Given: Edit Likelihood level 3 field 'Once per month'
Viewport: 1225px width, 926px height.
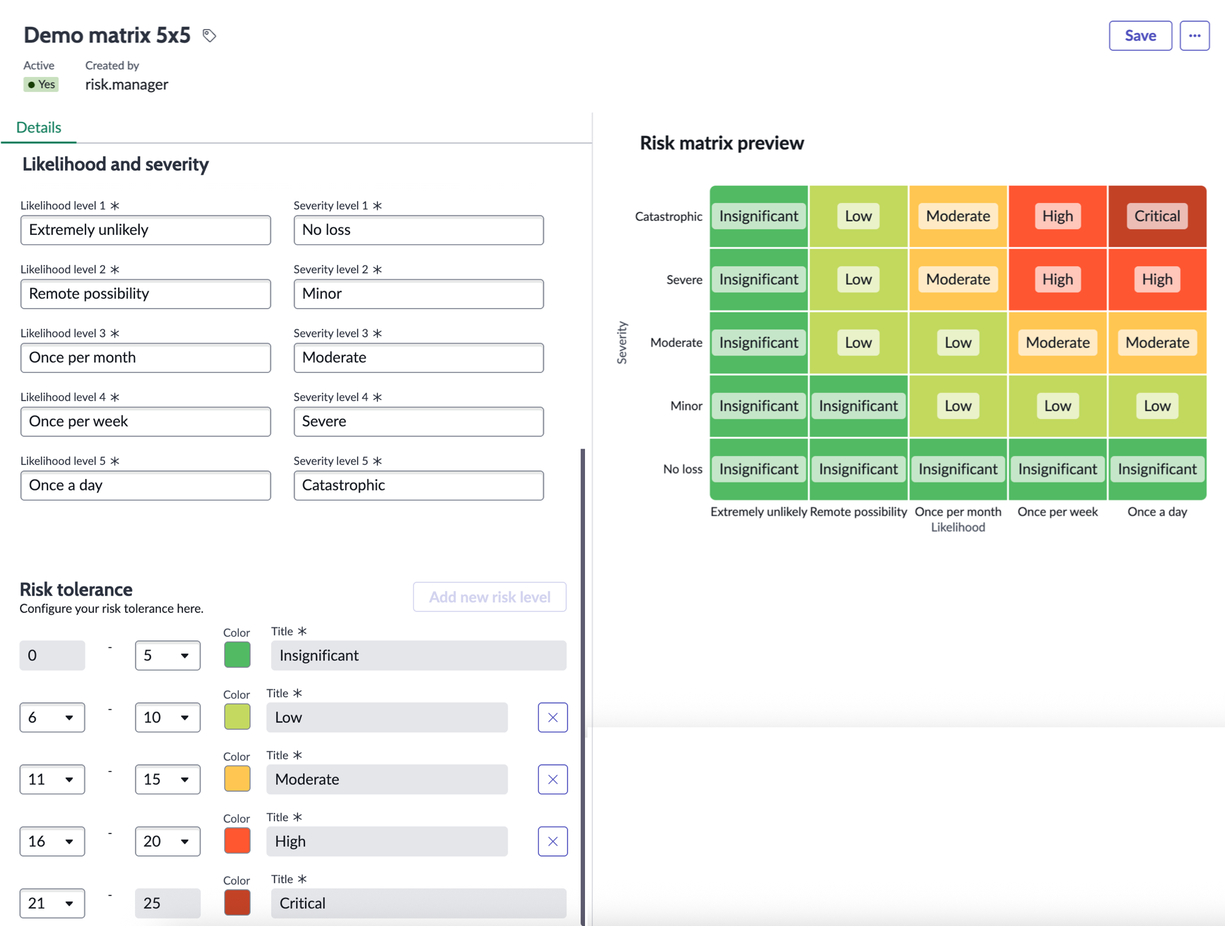Looking at the screenshot, I should point(146,357).
